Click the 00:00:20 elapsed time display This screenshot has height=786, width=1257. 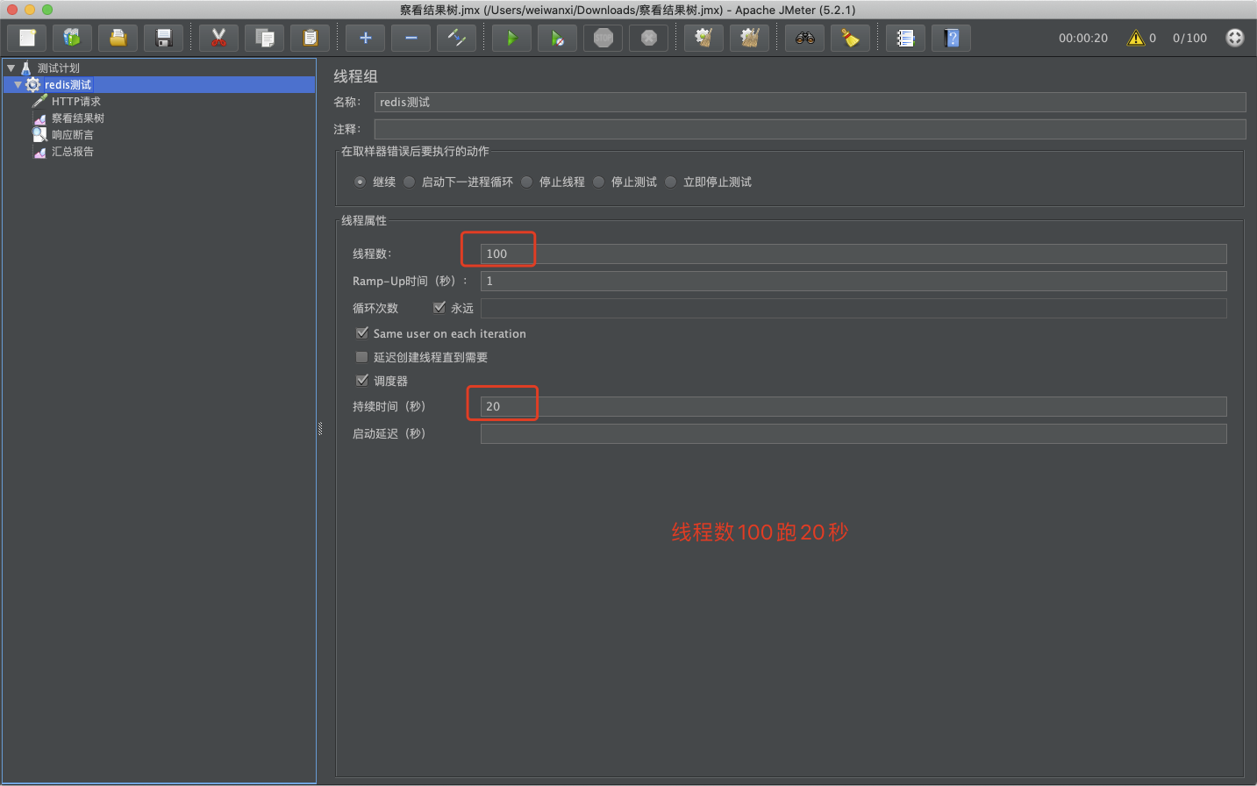[1083, 38]
